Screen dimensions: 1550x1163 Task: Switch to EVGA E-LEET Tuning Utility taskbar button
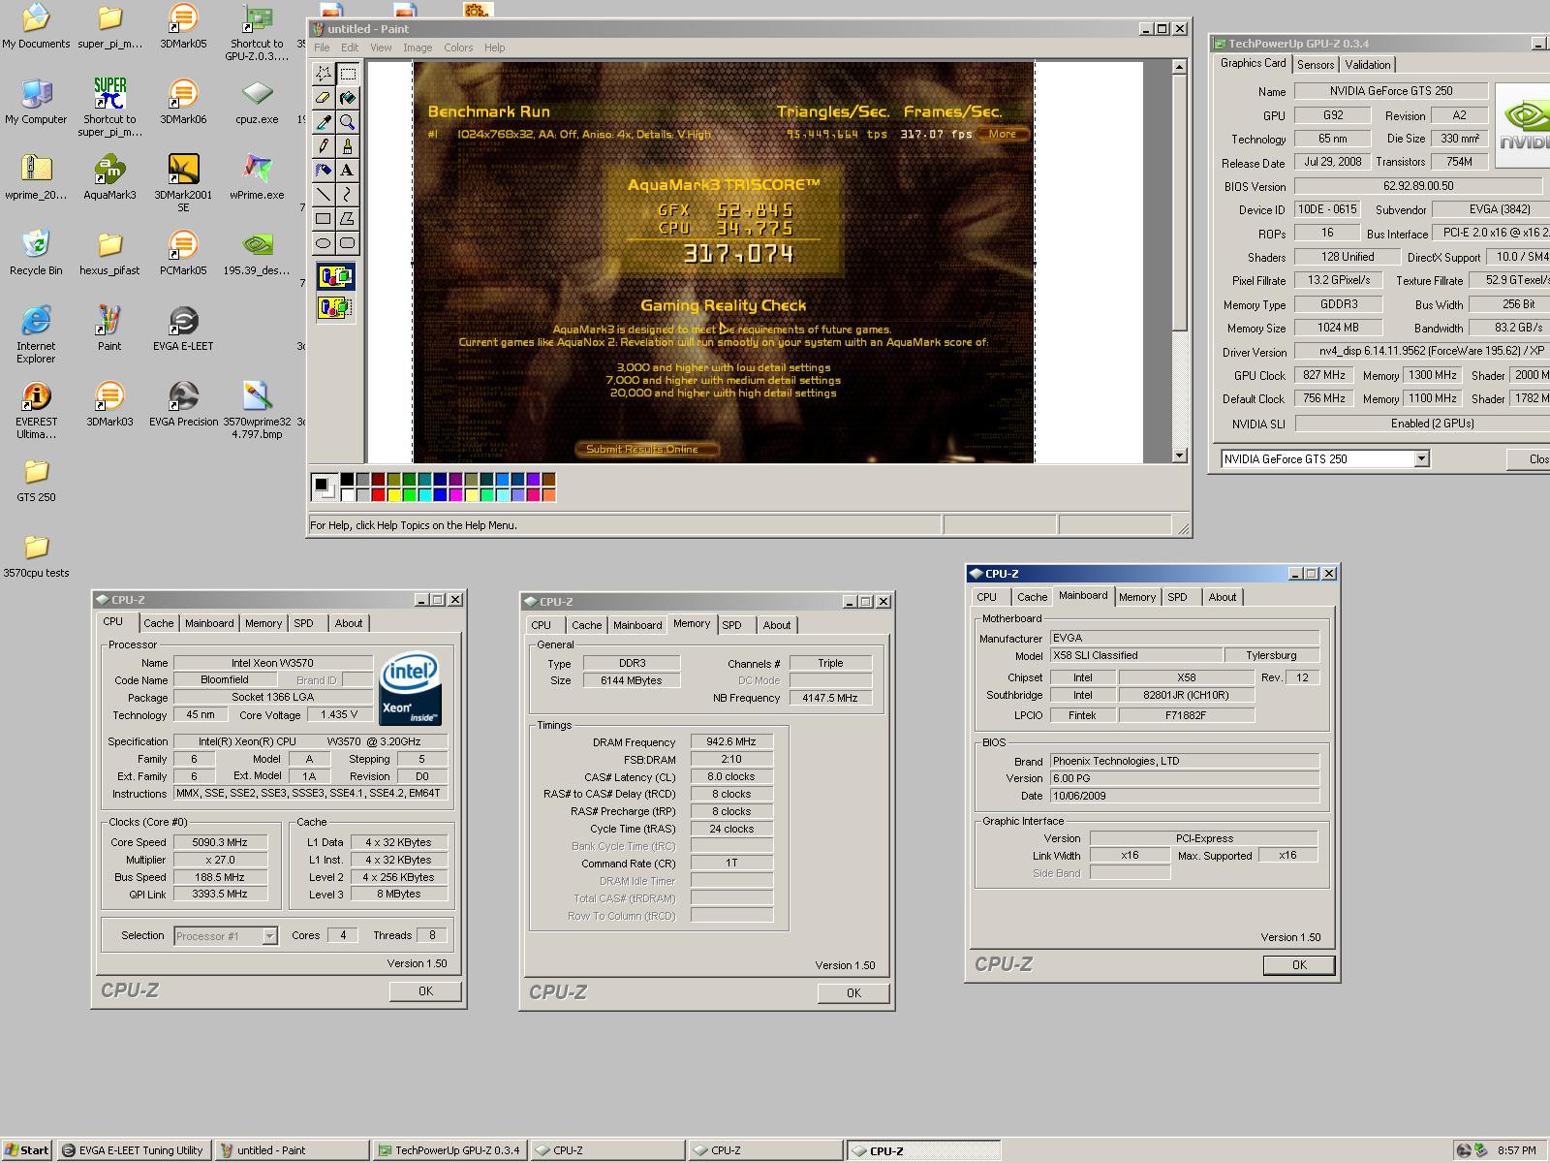tap(133, 1150)
